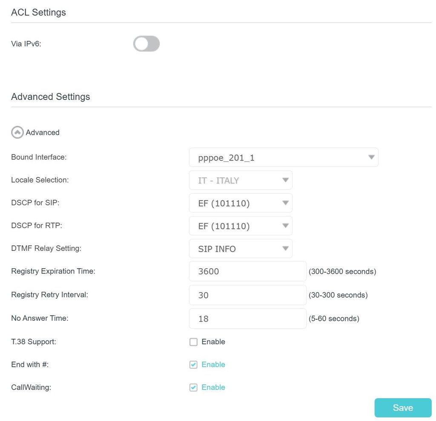Open the DTMF Relay Setting dropdown

point(241,249)
